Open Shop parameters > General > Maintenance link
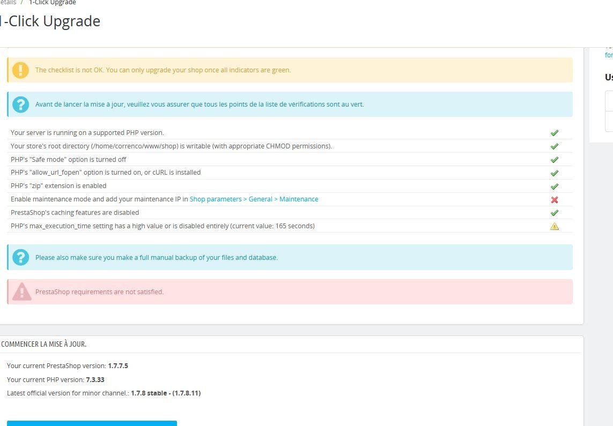Screen dimensions: 613x426 pos(254,199)
